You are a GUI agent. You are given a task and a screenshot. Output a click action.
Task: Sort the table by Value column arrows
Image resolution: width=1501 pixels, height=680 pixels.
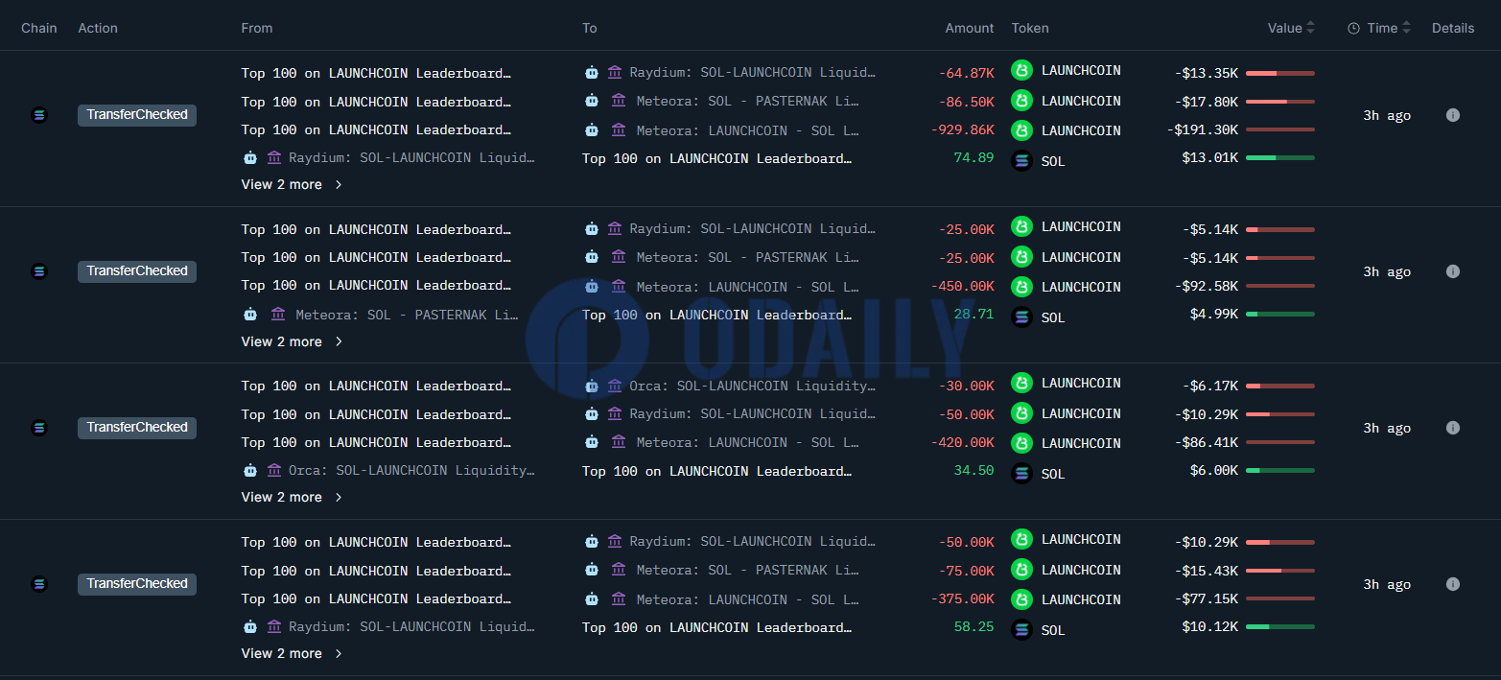point(1310,28)
